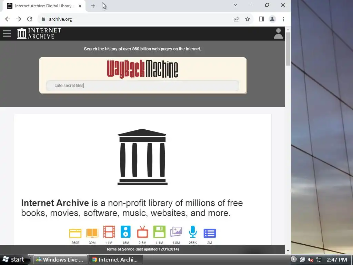Open the Chrome three-dot menu

coord(283,19)
